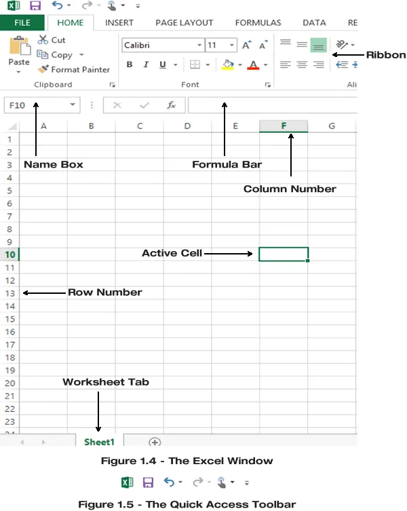Toggle Bold formatting
Viewport: 407px width, 511px height.
pyautogui.click(x=130, y=65)
